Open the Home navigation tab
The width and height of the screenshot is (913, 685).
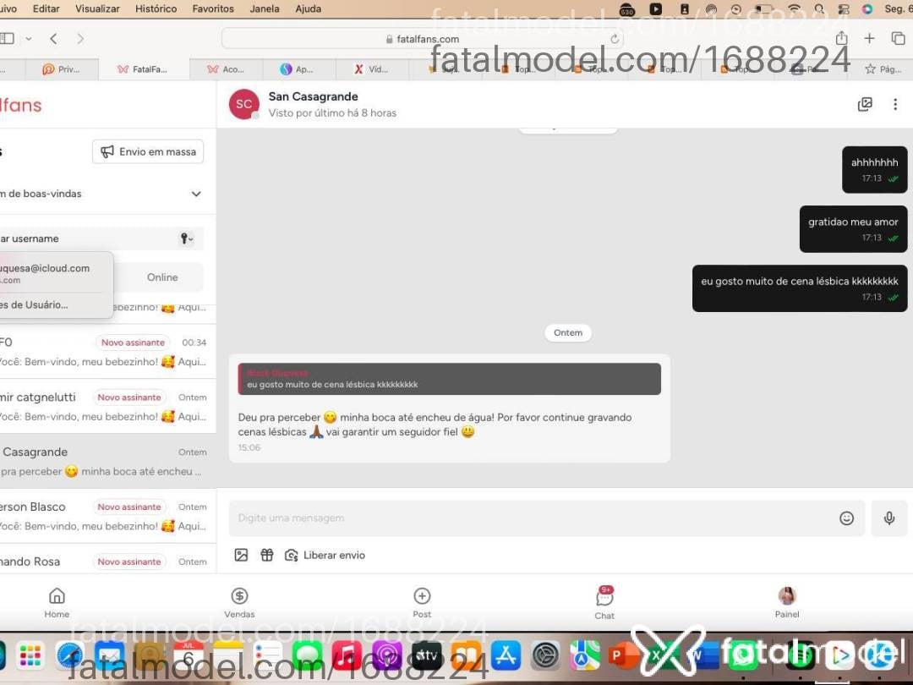click(57, 603)
